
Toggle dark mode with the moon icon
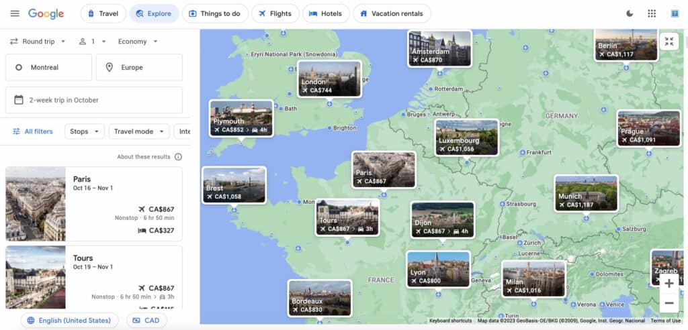[630, 13]
